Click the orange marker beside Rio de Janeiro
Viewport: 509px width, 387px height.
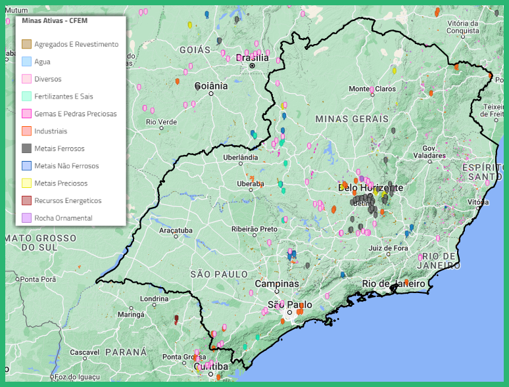coord(406,282)
